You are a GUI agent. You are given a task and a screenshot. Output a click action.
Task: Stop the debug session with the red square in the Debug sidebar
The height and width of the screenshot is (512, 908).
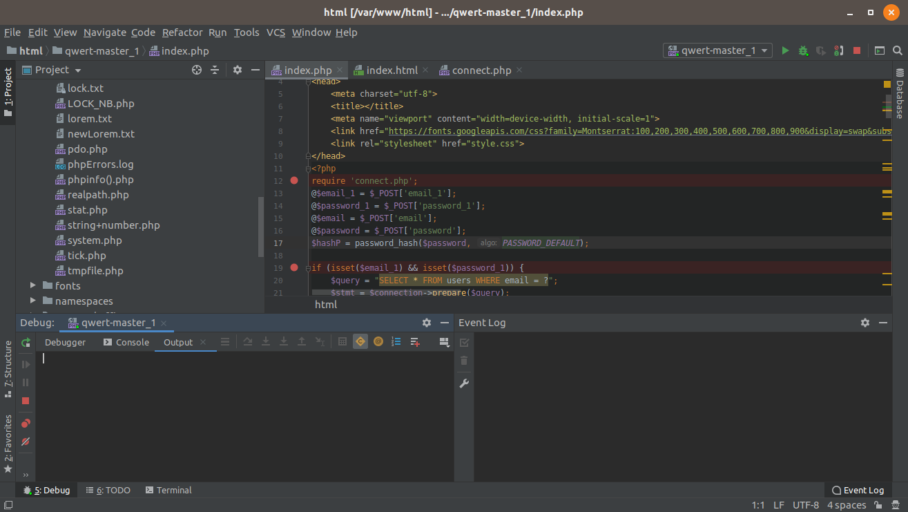26,401
